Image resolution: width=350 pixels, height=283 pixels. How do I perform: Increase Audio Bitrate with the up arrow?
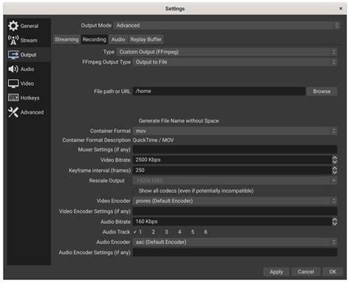click(334, 219)
